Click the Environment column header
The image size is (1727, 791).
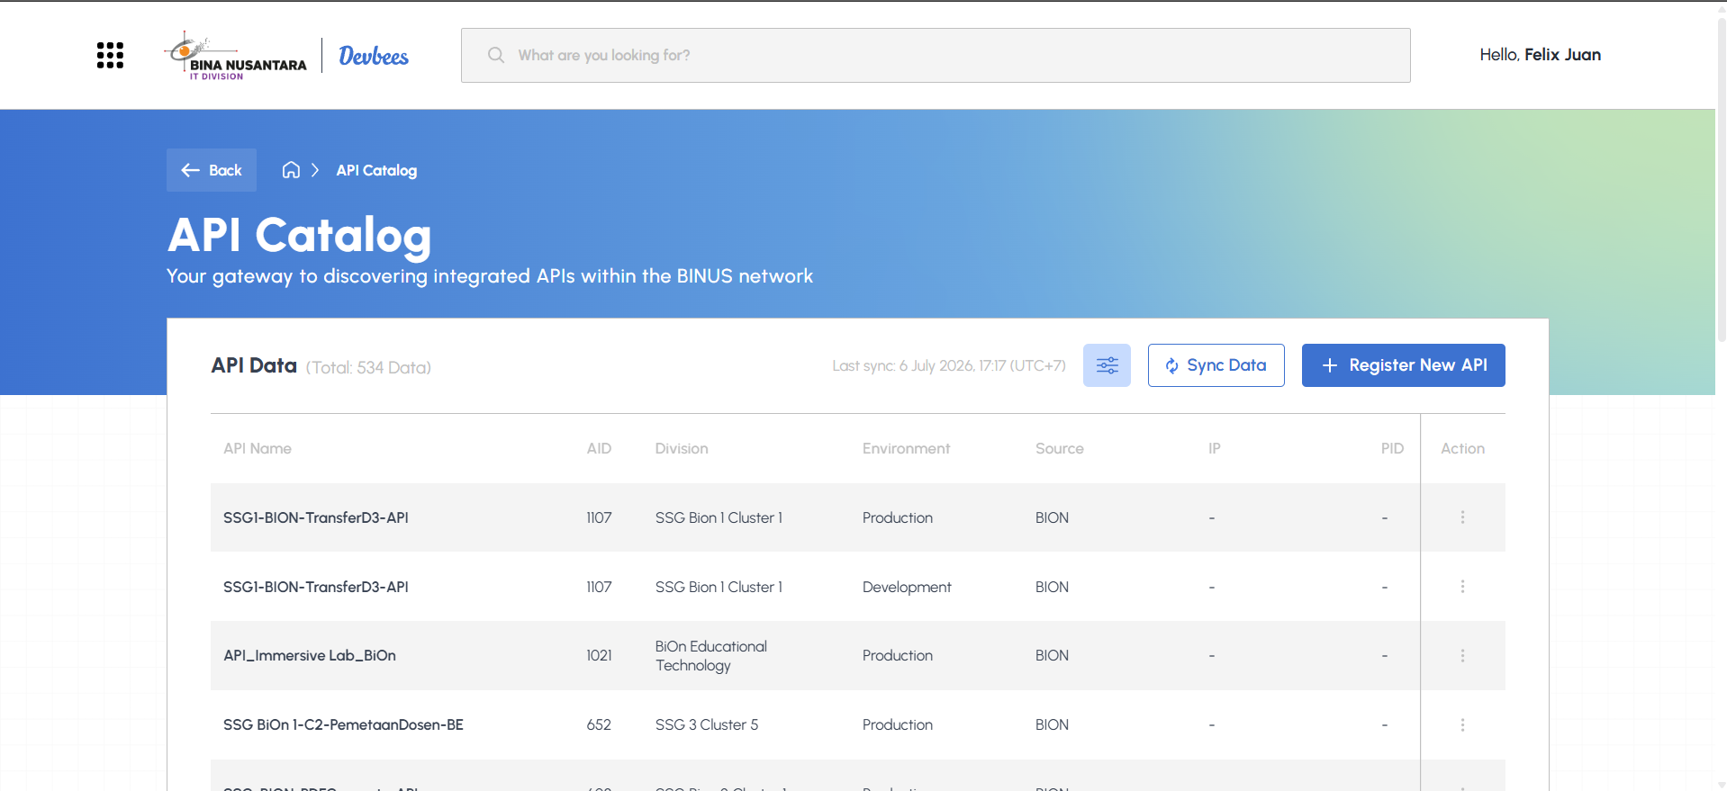click(906, 448)
